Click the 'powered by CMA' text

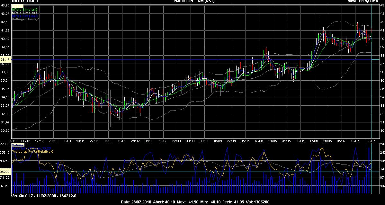point(363,2)
